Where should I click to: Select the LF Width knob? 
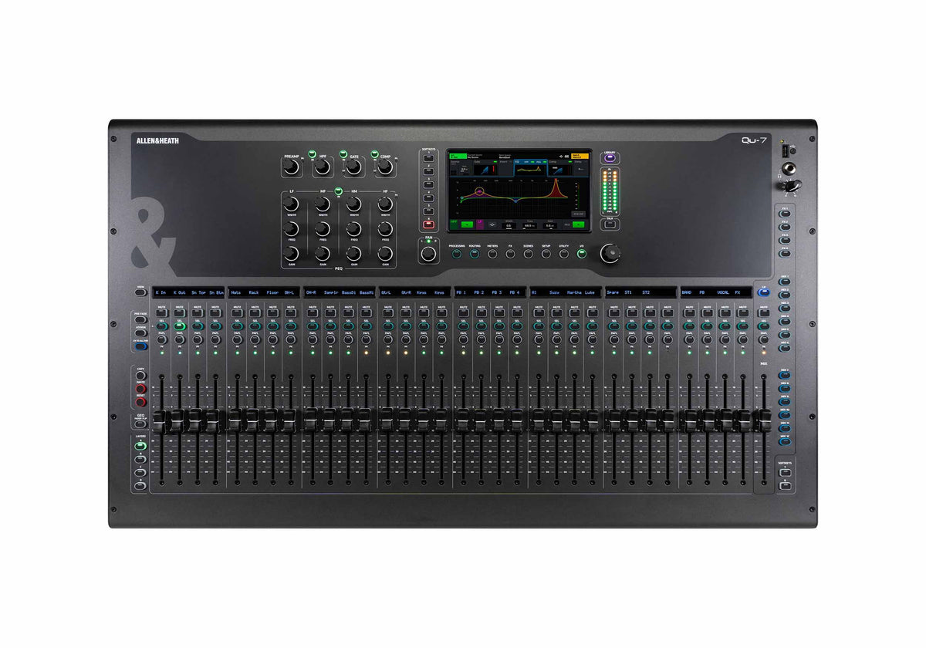point(291,204)
